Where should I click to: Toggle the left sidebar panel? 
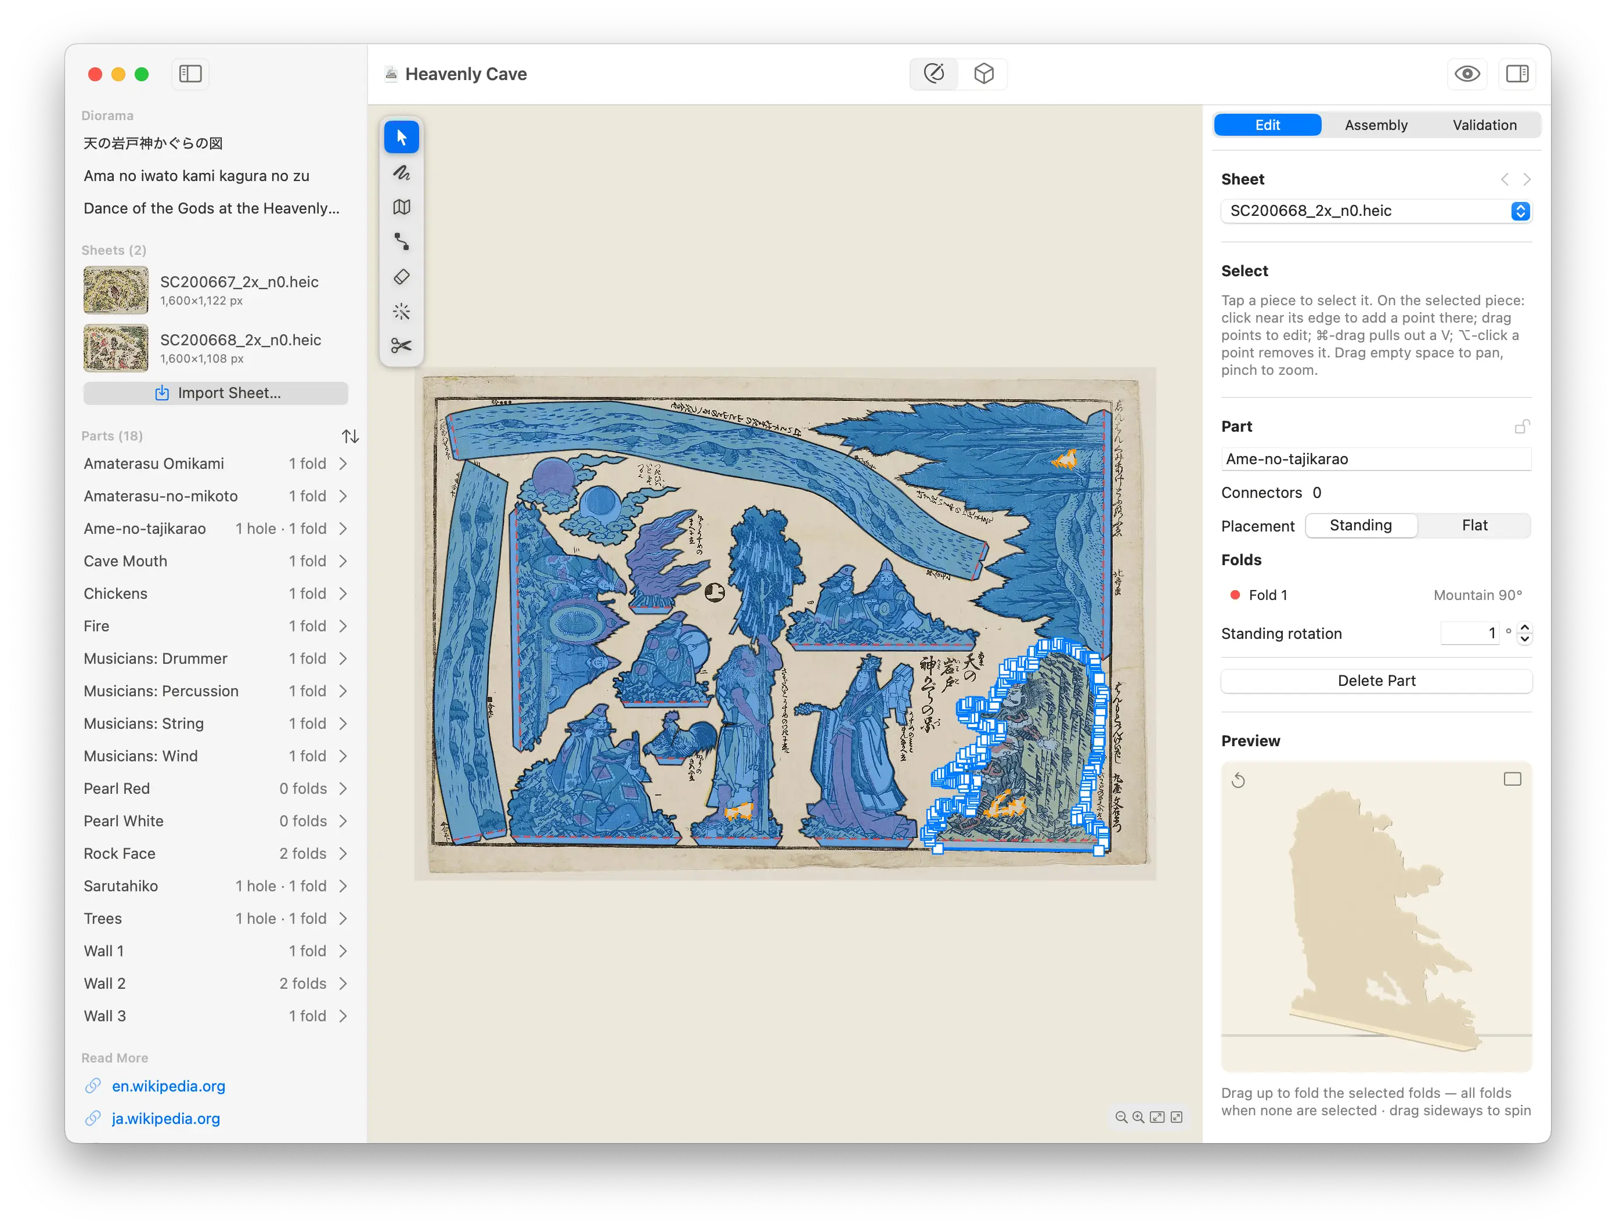(190, 74)
